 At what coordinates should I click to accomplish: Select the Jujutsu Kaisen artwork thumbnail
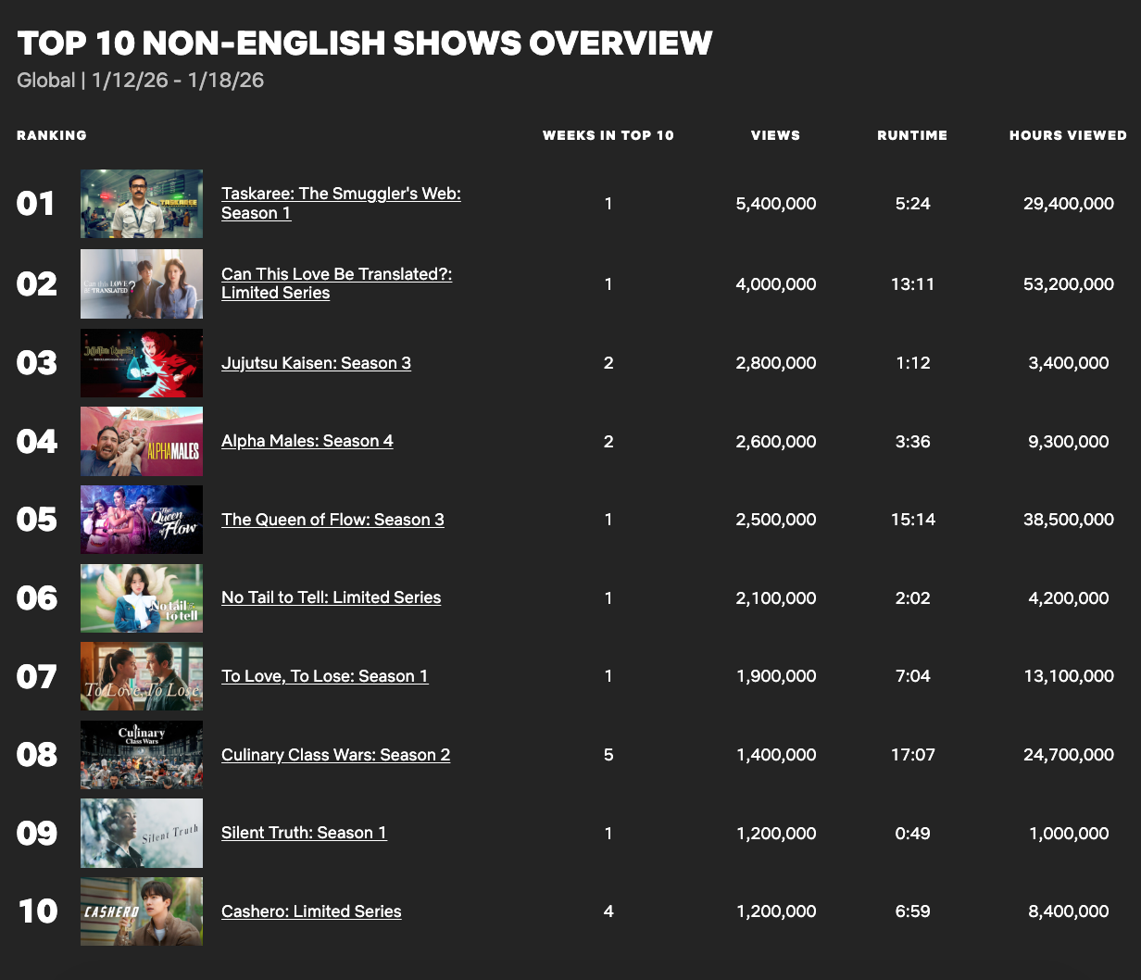tap(141, 363)
